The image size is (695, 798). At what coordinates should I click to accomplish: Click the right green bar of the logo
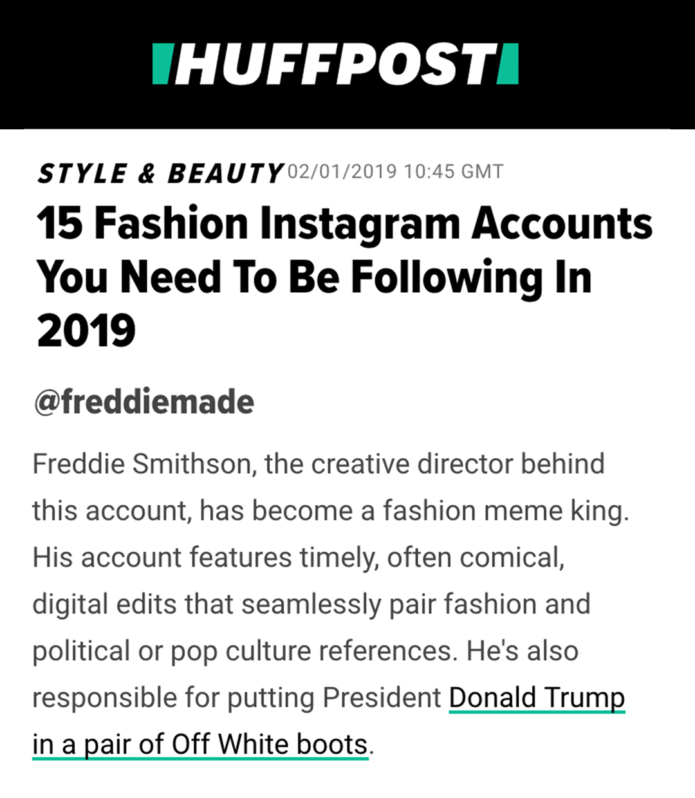point(508,64)
